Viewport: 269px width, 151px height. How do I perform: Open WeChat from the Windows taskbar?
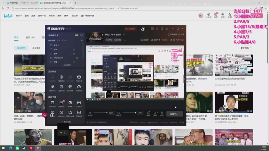tap(17, 148)
